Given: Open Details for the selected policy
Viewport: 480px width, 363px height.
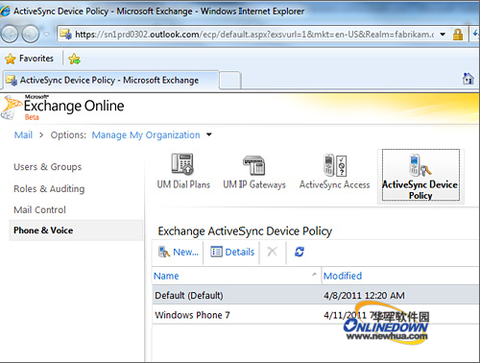Looking at the screenshot, I should tap(232, 252).
